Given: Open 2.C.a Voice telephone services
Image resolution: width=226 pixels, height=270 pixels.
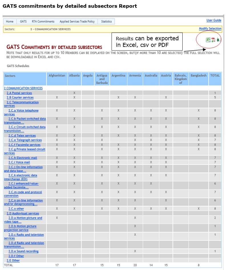Looking at the screenshot, I should point(21,112).
